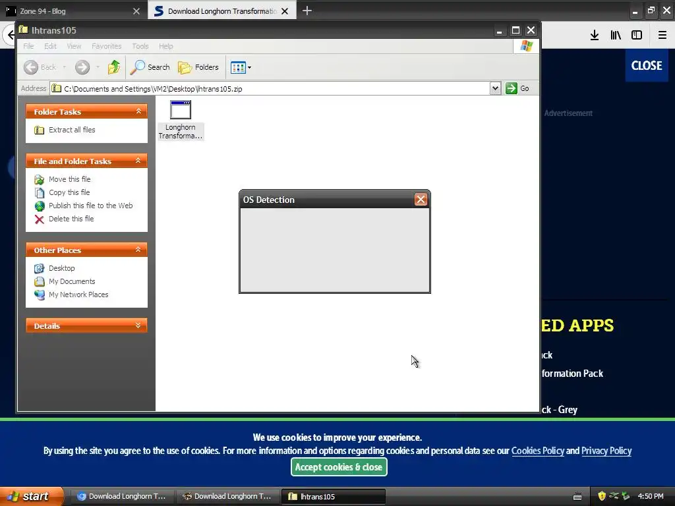675x506 pixels.
Task: Click the Windows flag logo in Explorer
Action: coord(526,46)
